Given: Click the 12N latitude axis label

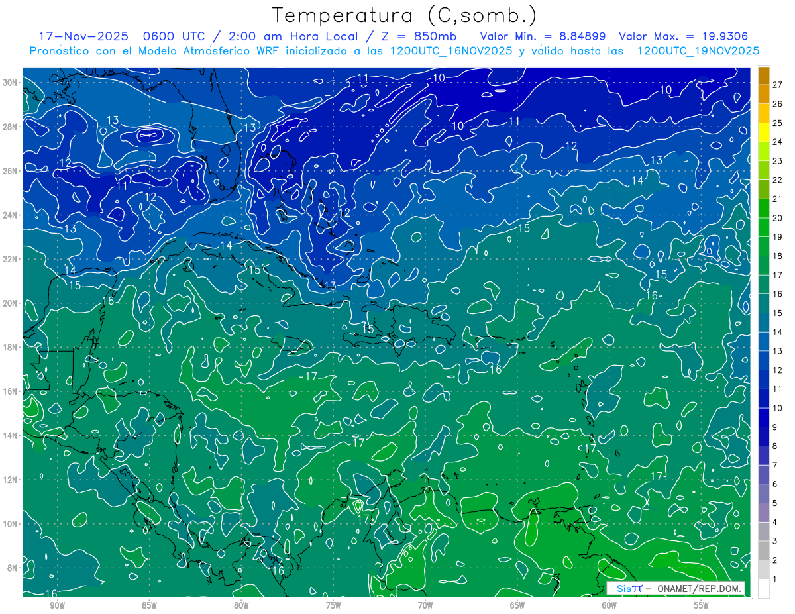Looking at the screenshot, I should 11,480.
